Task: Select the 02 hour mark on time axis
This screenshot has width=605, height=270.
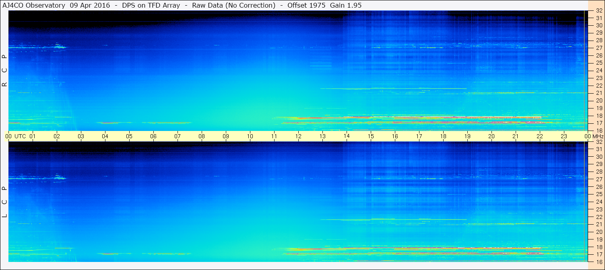Action: coord(57,136)
